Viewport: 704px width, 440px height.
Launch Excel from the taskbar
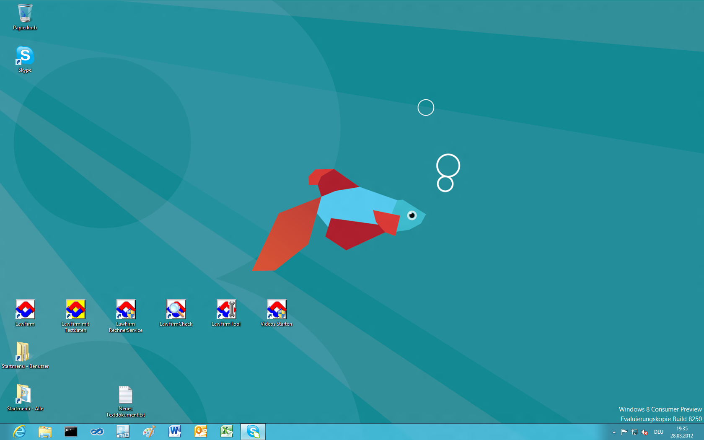click(227, 432)
